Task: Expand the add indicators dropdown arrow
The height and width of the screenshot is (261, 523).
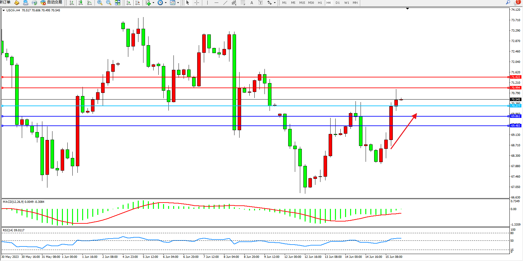Action: (154, 3)
